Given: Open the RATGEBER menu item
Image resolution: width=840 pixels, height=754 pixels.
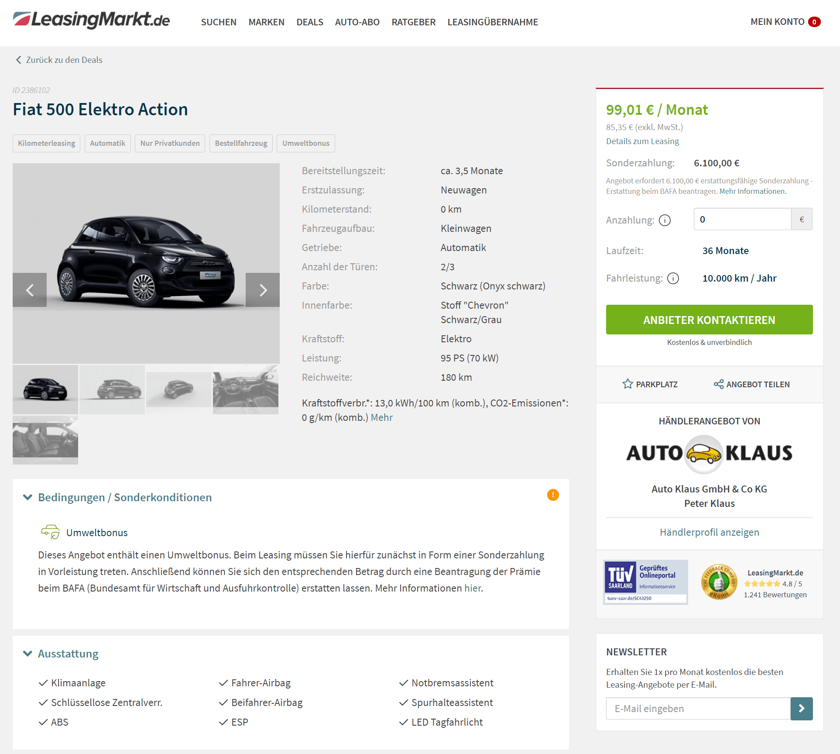Looking at the screenshot, I should pyautogui.click(x=413, y=22).
